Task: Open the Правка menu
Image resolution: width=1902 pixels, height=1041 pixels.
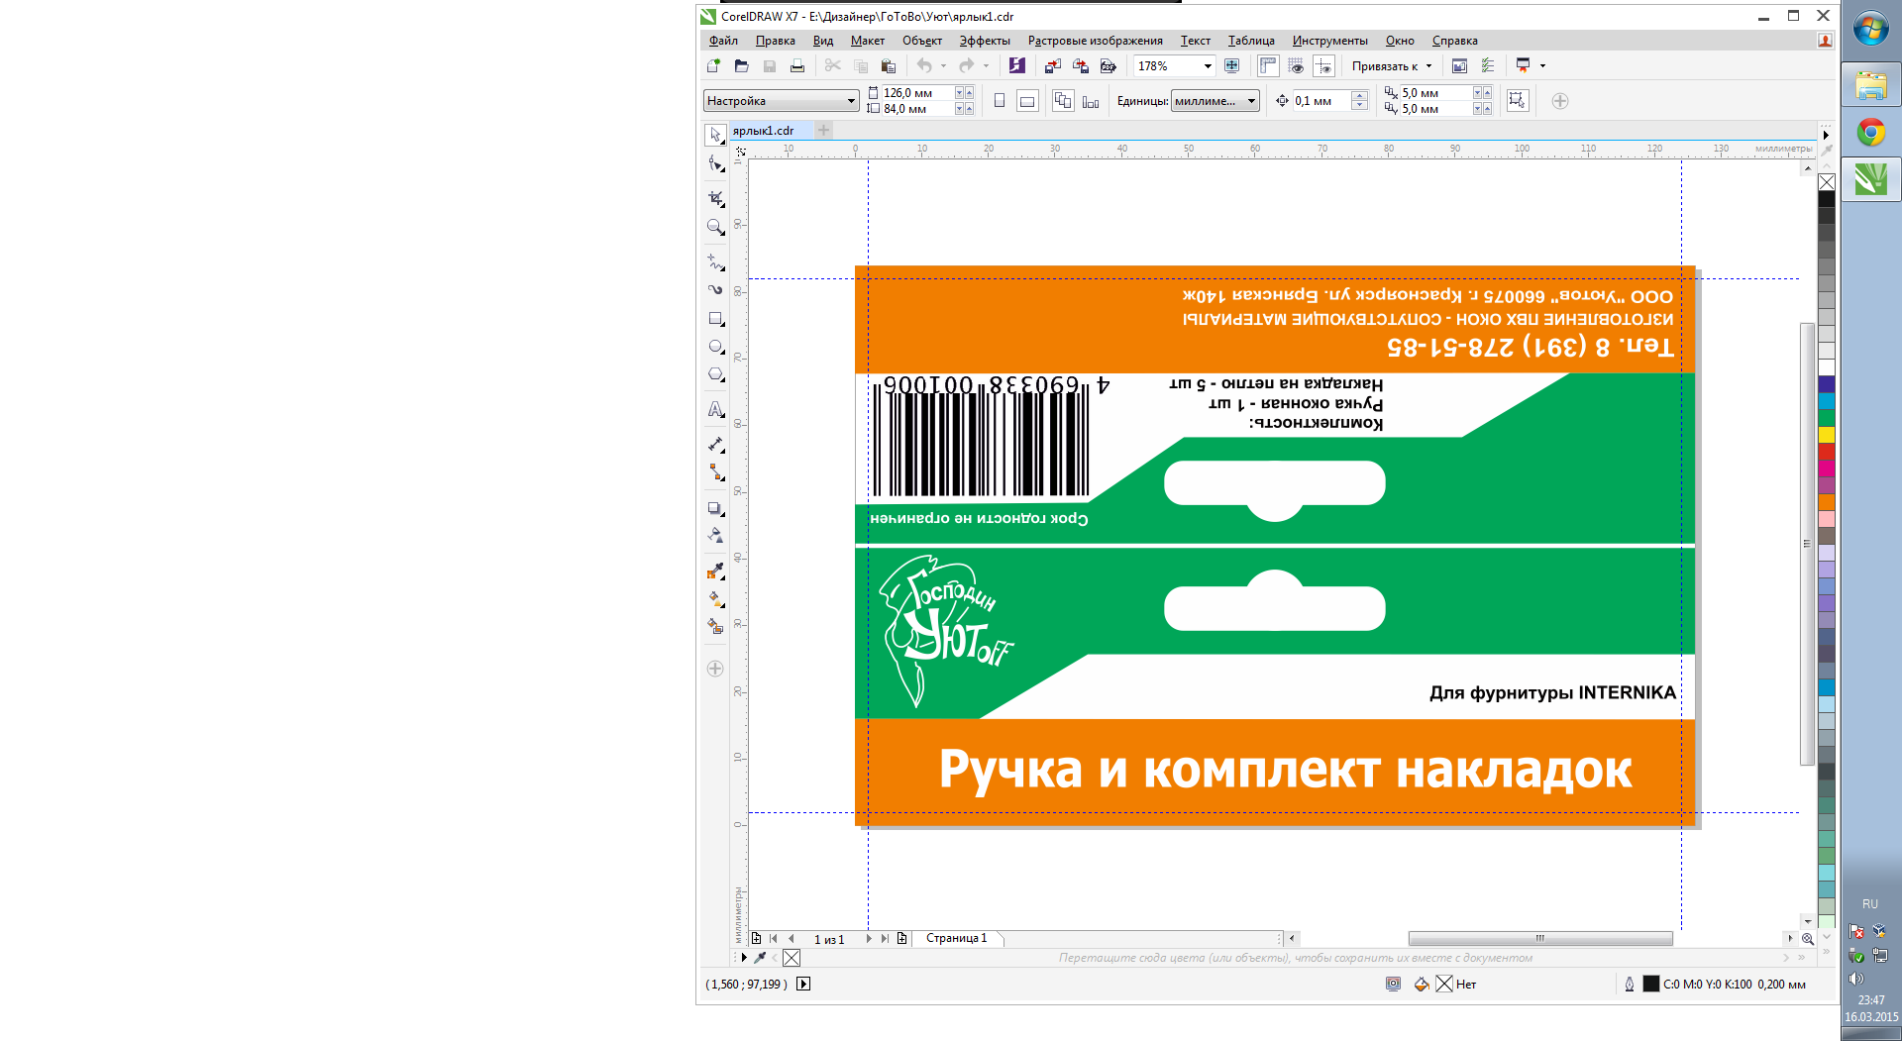Action: click(775, 41)
